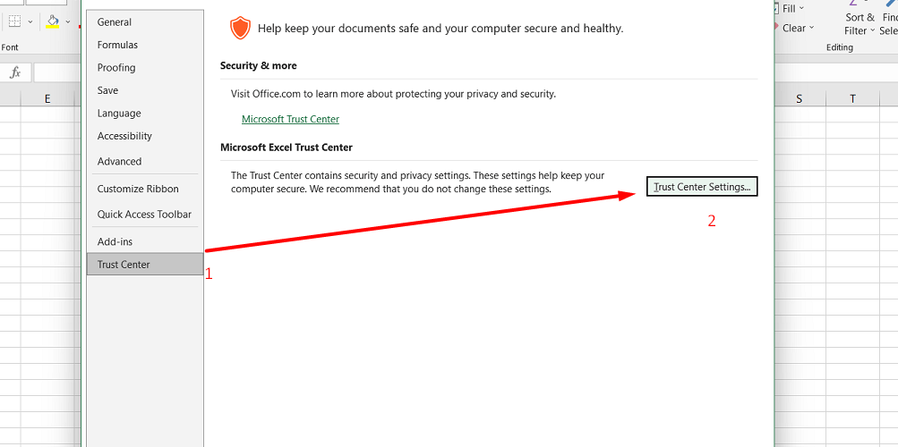Open the Formulas options category

click(x=145, y=45)
